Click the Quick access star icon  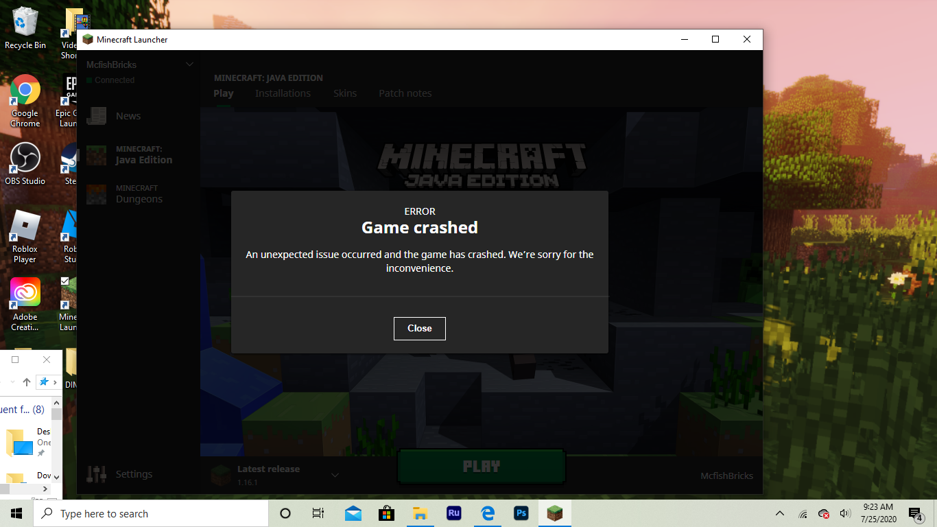[x=45, y=382]
